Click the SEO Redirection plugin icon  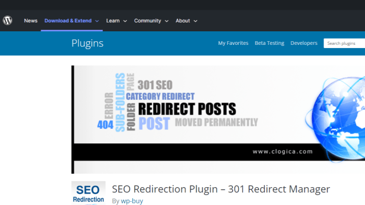89,193
